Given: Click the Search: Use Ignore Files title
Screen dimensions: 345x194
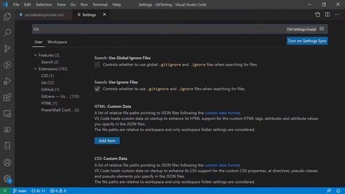Looking at the screenshot, I should click(116, 82).
